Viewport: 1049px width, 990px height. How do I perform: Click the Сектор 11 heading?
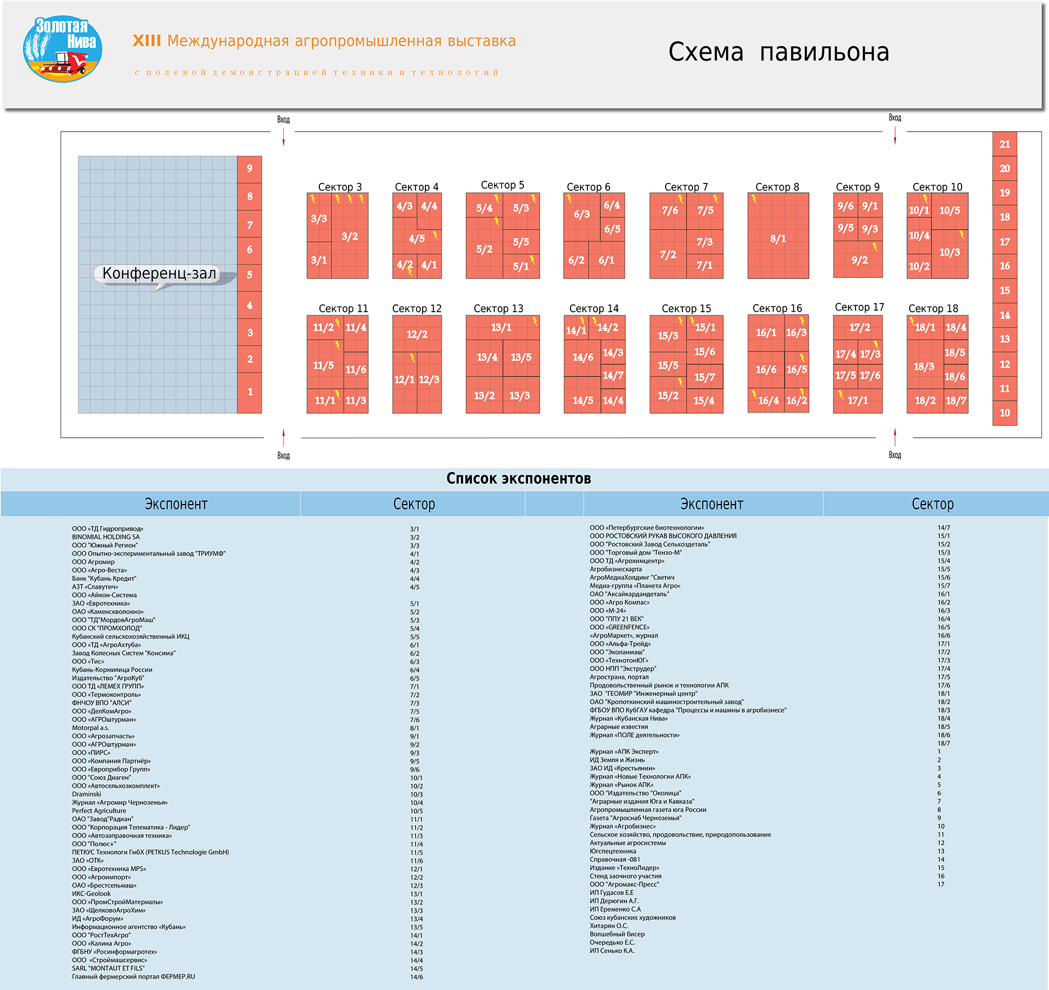click(x=343, y=308)
